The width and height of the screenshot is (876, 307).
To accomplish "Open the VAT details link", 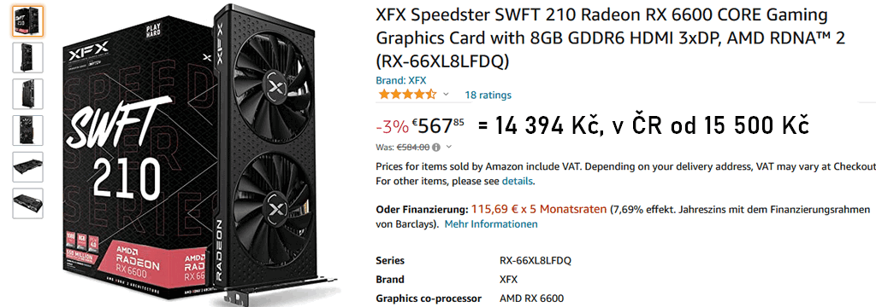I will 518,181.
